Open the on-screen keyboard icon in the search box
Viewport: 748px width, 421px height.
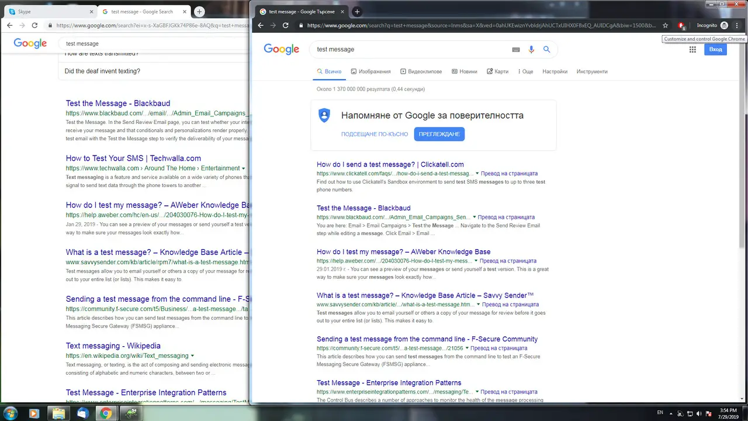click(516, 50)
